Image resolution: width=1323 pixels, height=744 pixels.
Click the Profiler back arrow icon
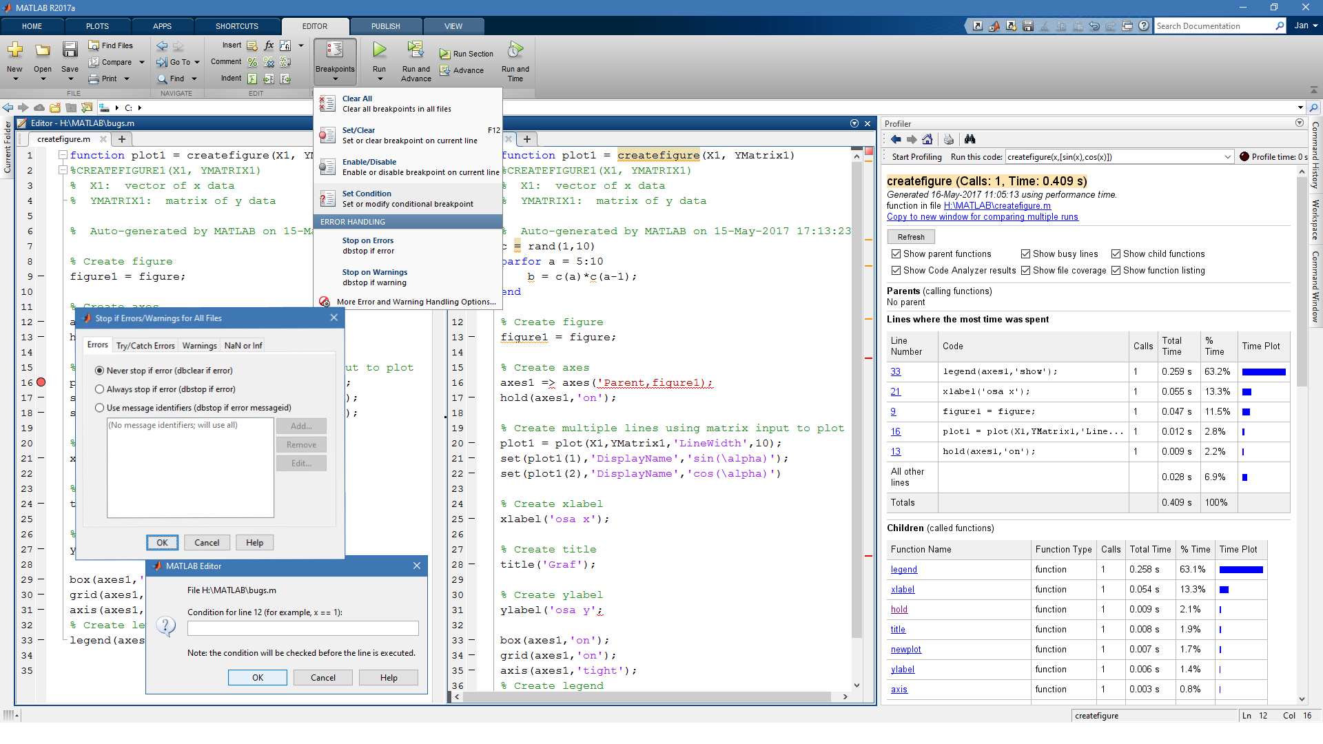pos(896,139)
